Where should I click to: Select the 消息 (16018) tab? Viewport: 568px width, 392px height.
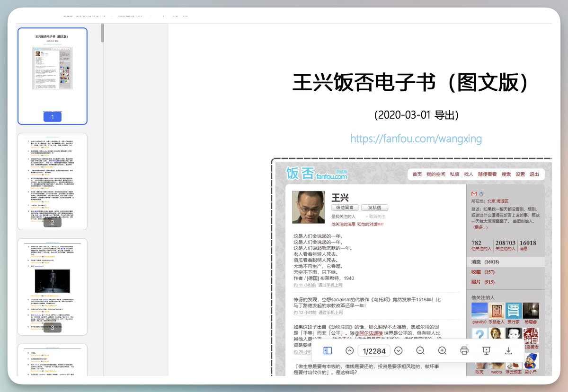coord(506,262)
